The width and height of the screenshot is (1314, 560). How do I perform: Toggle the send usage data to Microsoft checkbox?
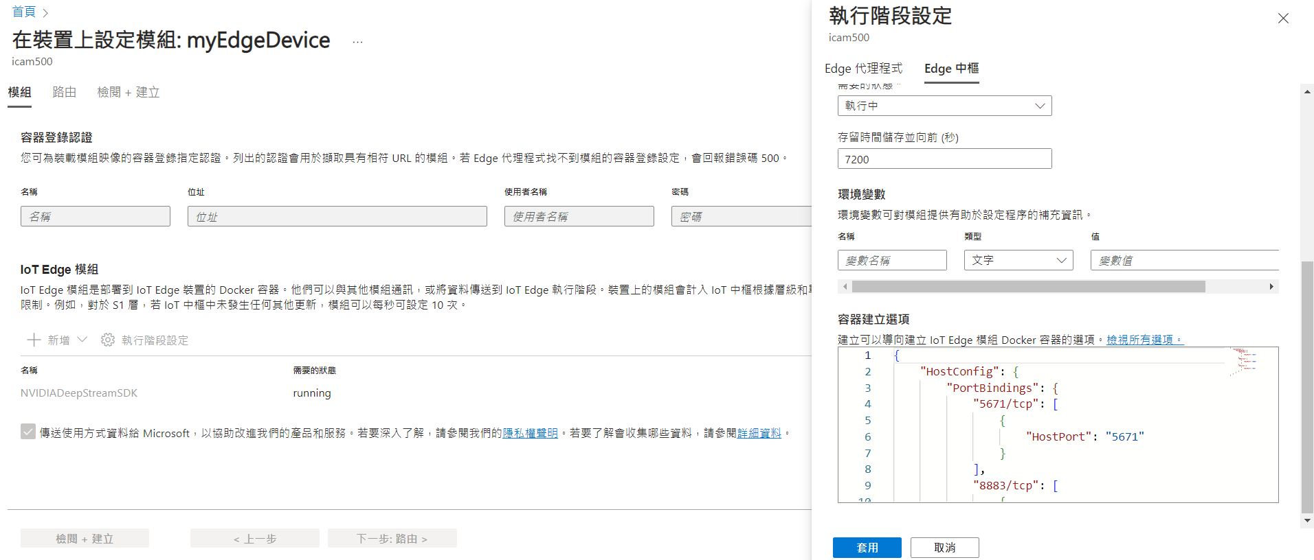point(28,432)
